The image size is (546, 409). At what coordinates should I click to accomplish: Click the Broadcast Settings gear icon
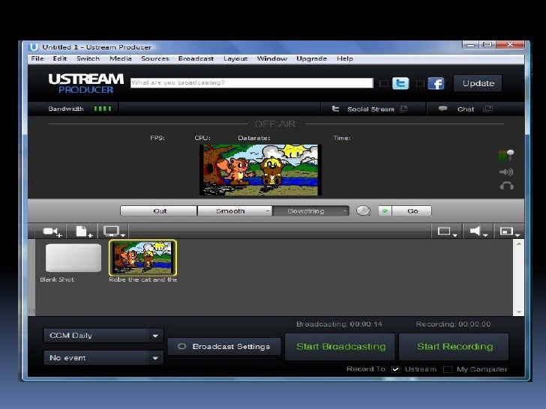(181, 346)
